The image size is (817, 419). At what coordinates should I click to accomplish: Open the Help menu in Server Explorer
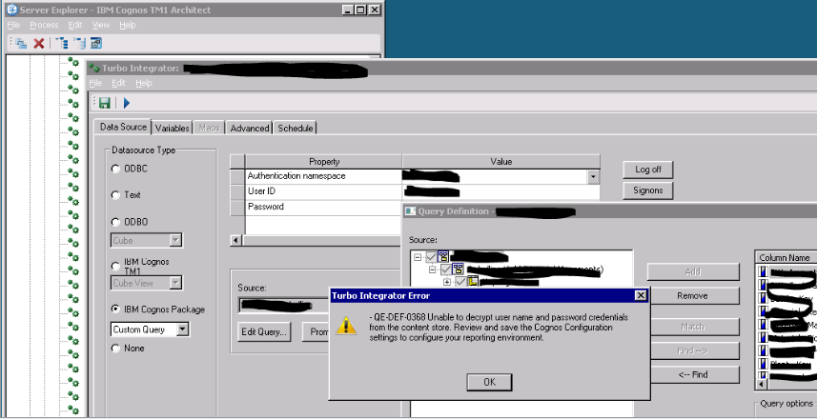coord(127,25)
